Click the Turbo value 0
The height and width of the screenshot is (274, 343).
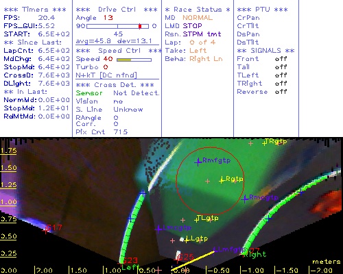(106, 67)
